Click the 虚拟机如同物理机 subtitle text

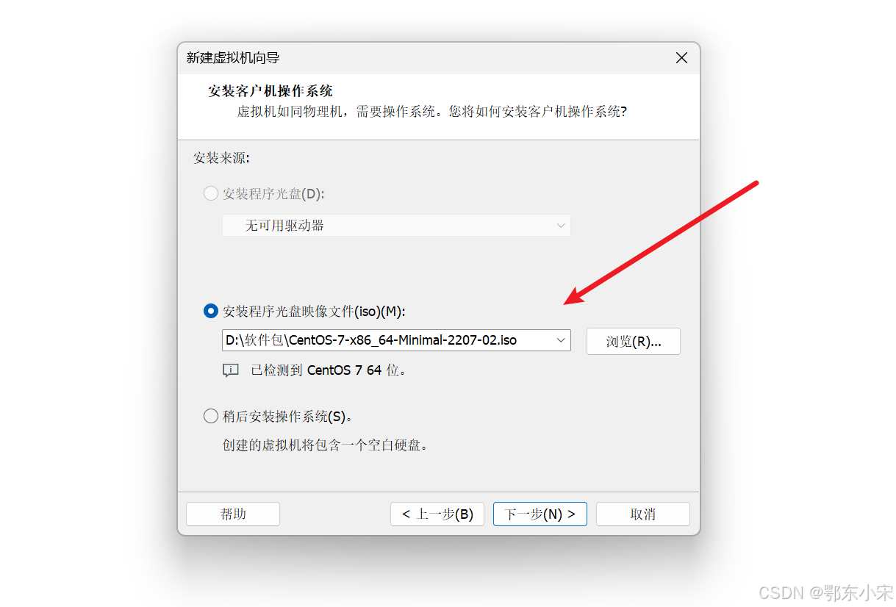pos(431,112)
